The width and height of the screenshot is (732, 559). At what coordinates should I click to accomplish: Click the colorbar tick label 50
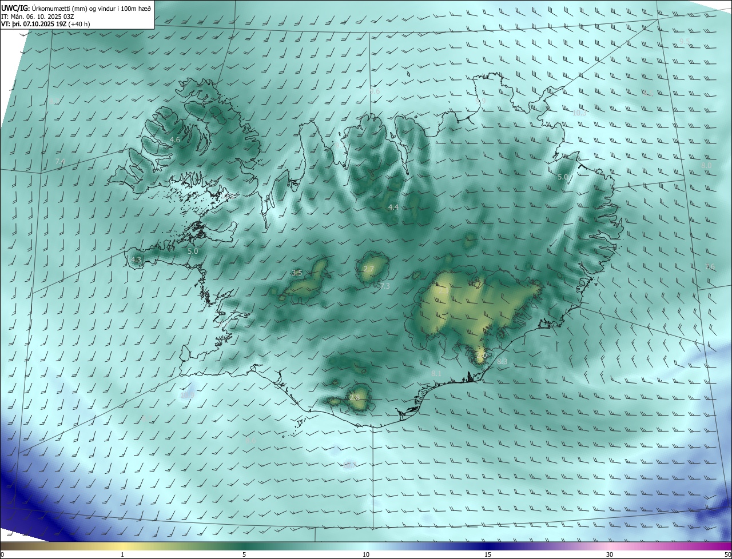tap(727, 554)
